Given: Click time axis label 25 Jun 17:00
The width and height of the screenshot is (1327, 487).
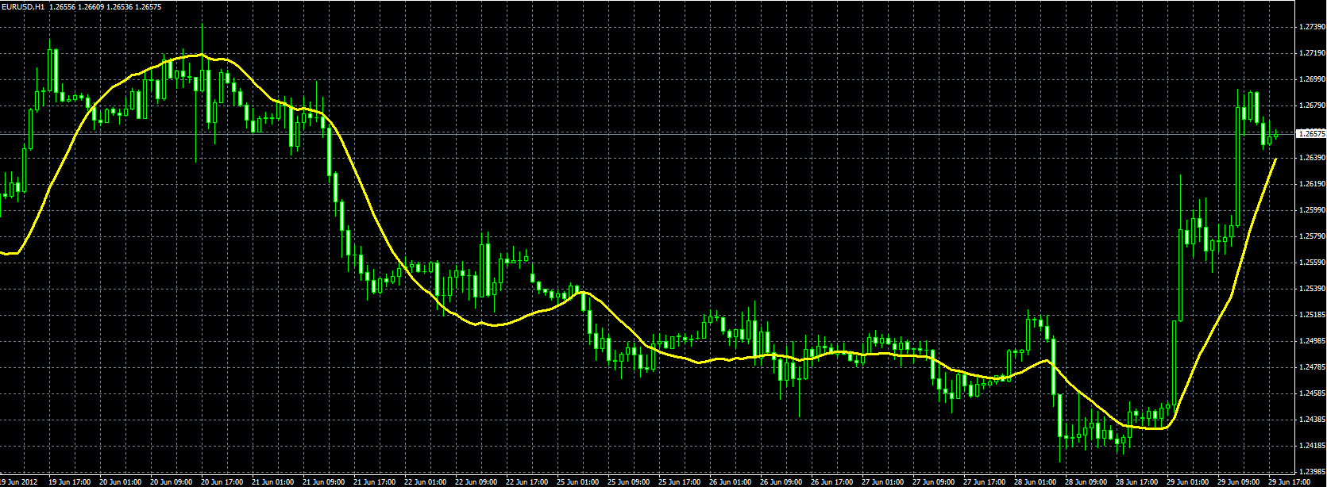Looking at the screenshot, I should tap(679, 481).
